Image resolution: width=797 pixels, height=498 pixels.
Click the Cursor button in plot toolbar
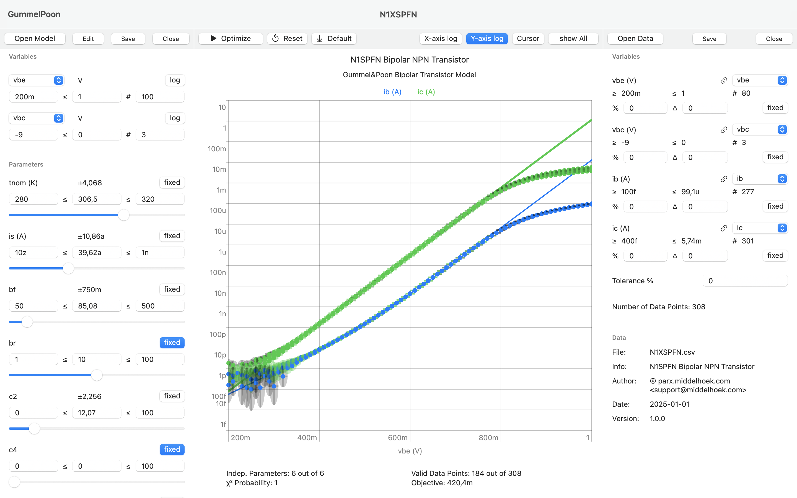coord(528,38)
